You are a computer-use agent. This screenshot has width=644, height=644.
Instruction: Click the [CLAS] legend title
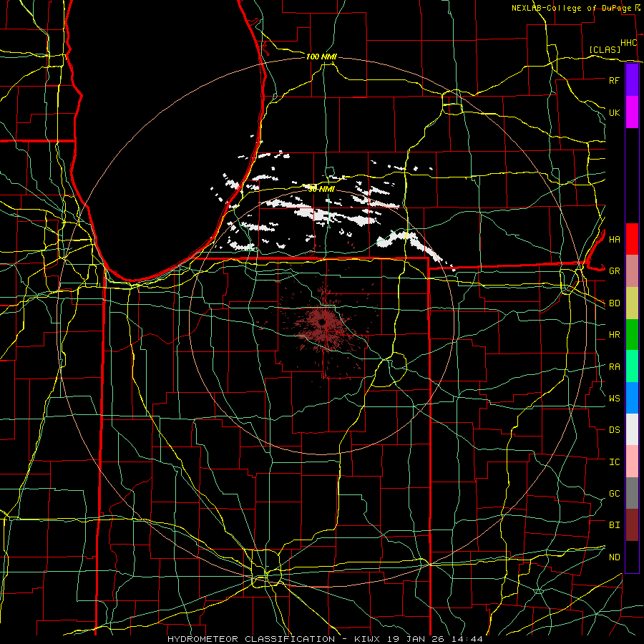pyautogui.click(x=605, y=49)
